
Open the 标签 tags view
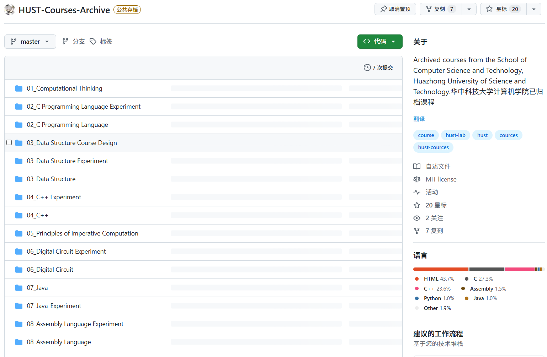(x=101, y=42)
